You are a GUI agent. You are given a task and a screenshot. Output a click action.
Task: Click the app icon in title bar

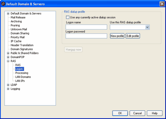(3, 4)
